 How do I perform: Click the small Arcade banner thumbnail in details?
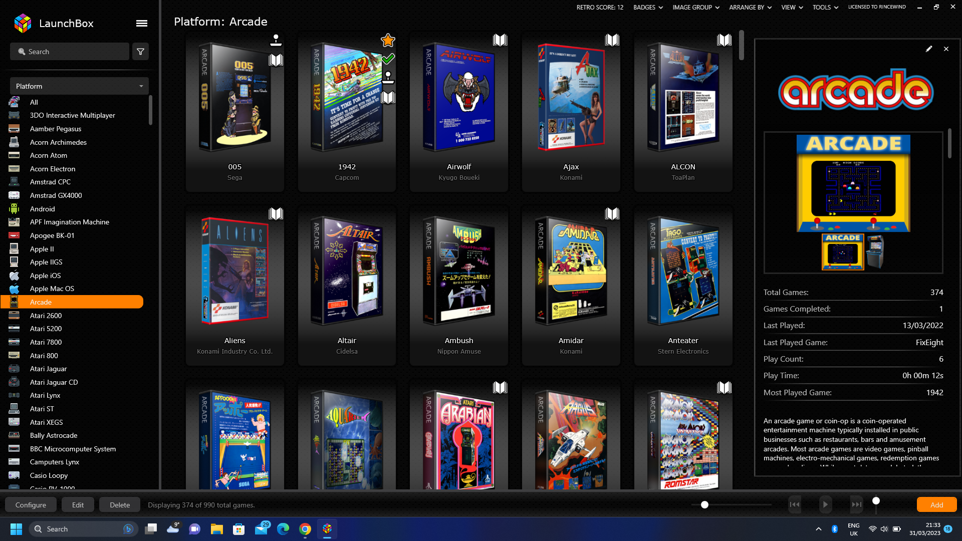click(x=843, y=251)
